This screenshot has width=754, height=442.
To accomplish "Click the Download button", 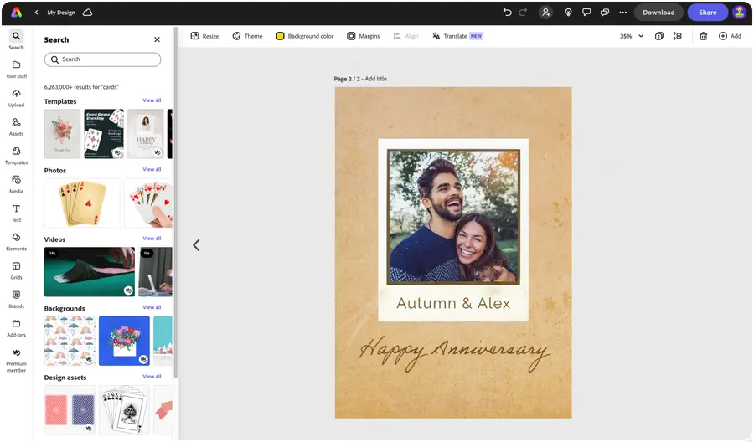I will 658,13.
